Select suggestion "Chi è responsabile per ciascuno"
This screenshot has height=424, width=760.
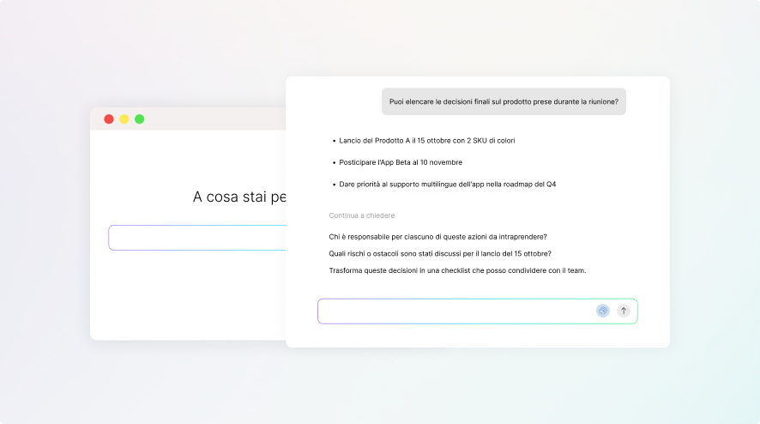(437, 237)
